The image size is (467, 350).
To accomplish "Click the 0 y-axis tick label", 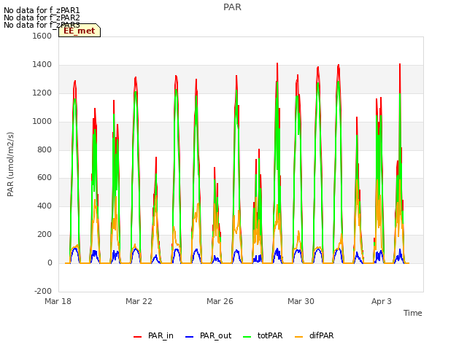I will 50,263.
